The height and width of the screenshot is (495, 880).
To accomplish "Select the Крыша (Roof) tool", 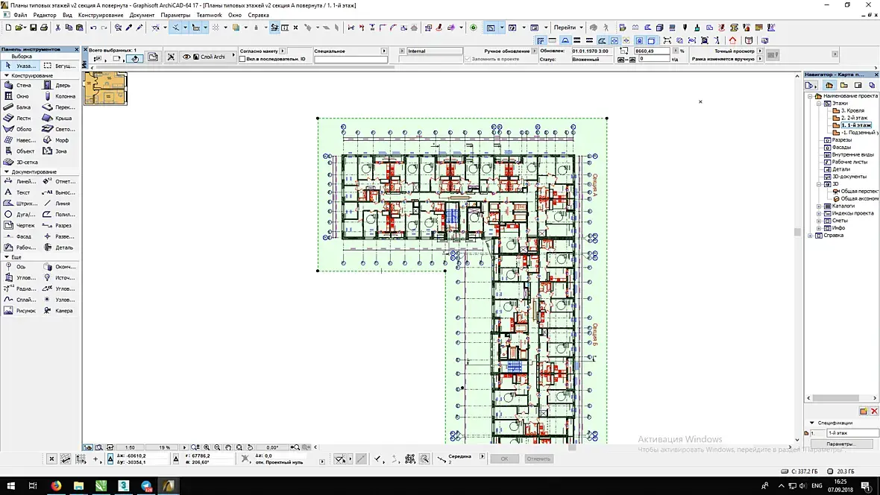I will [x=57, y=119].
